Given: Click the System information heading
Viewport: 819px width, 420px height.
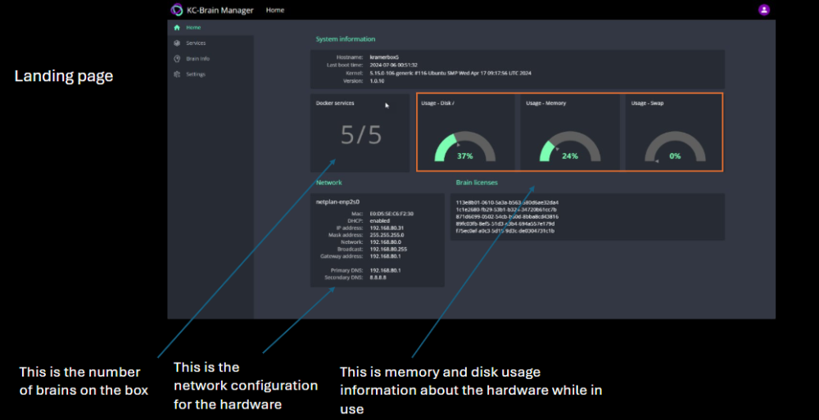Looking at the screenshot, I should tap(346, 39).
